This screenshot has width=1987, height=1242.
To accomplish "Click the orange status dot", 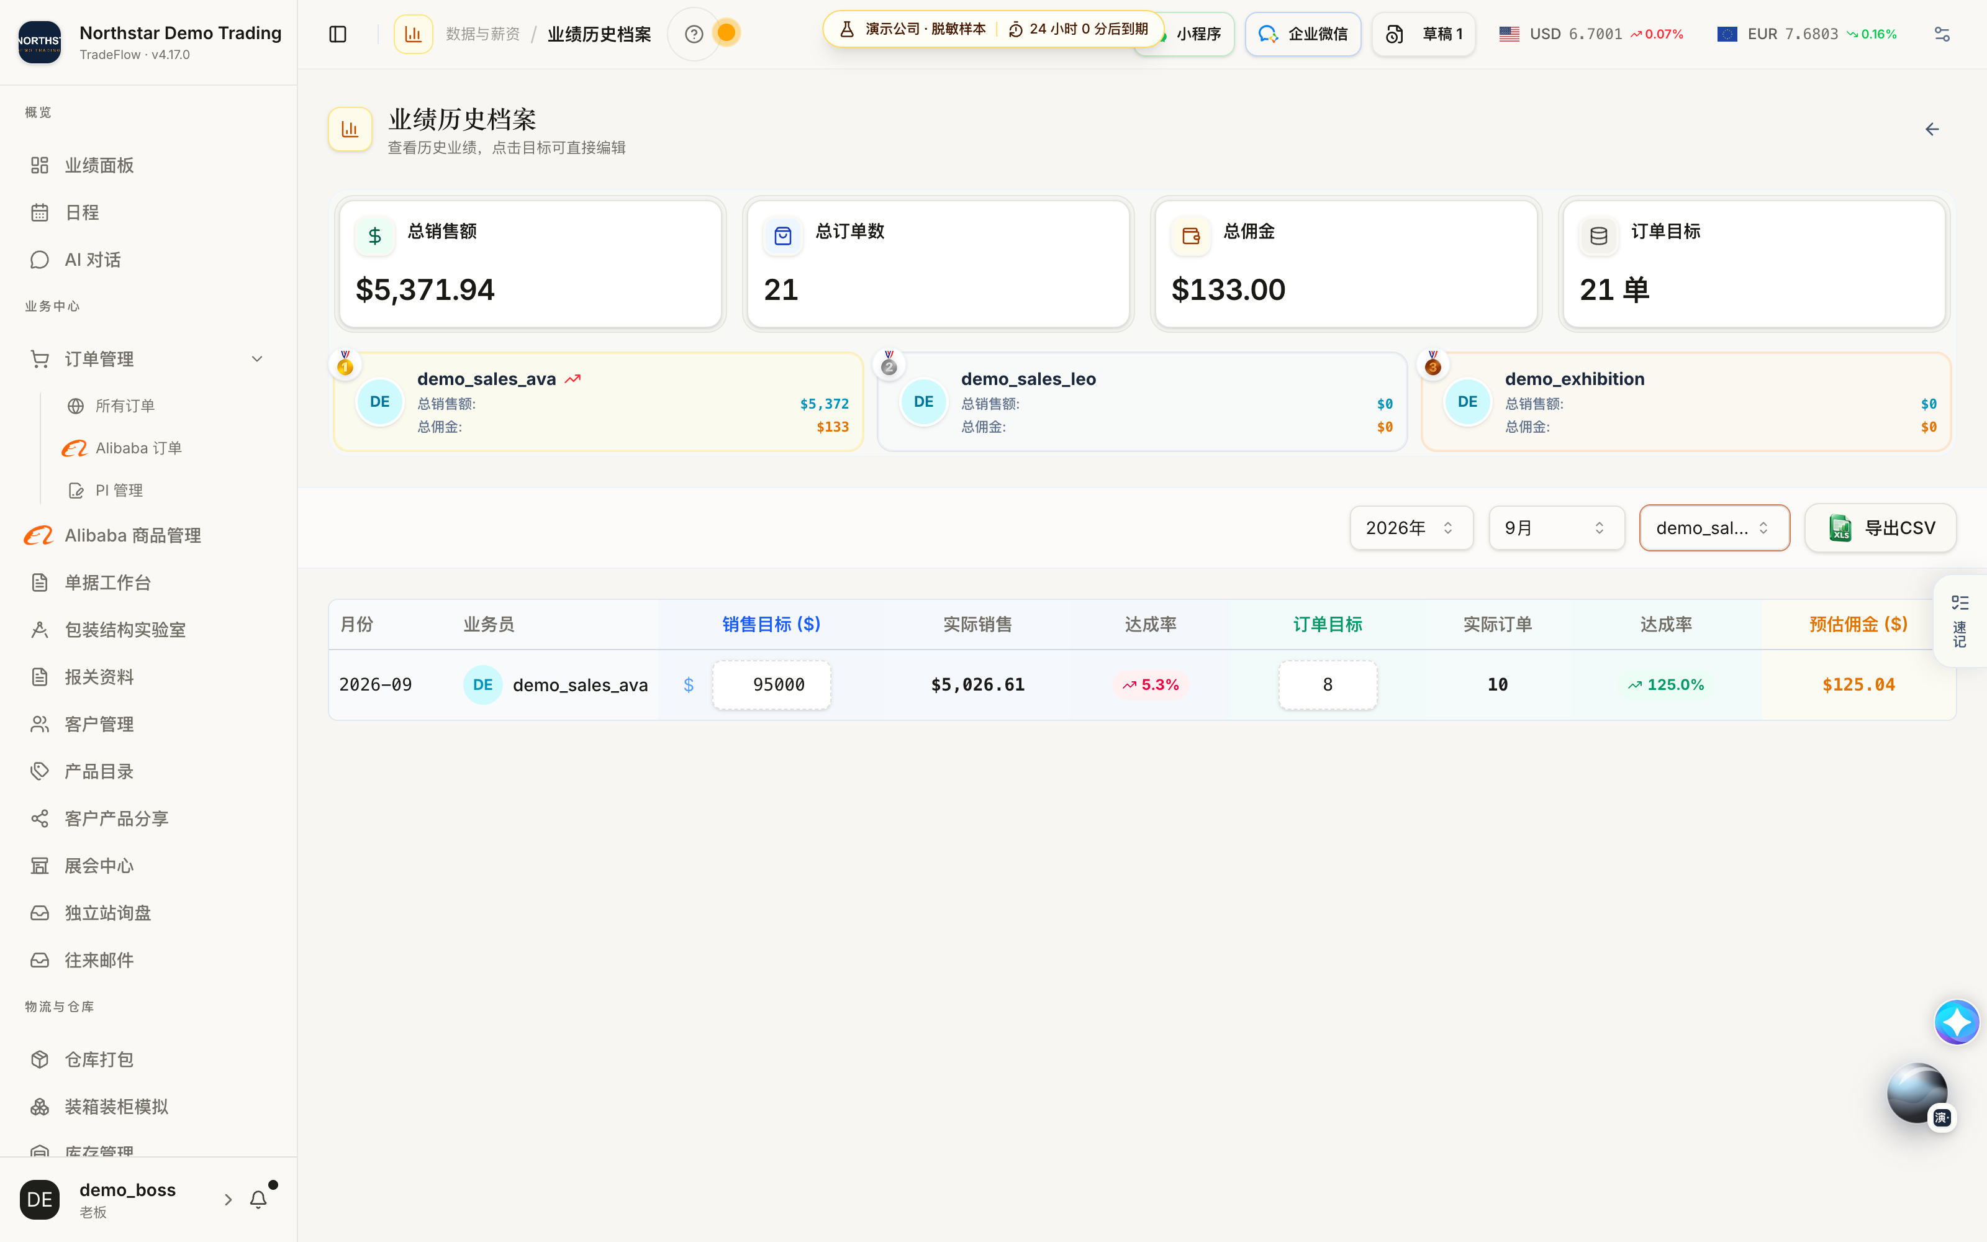I will pyautogui.click(x=726, y=33).
